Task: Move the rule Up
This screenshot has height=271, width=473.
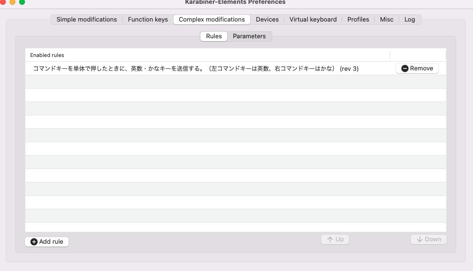Action: click(335, 239)
